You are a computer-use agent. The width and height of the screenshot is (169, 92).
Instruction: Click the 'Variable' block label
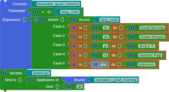(x=16, y=73)
